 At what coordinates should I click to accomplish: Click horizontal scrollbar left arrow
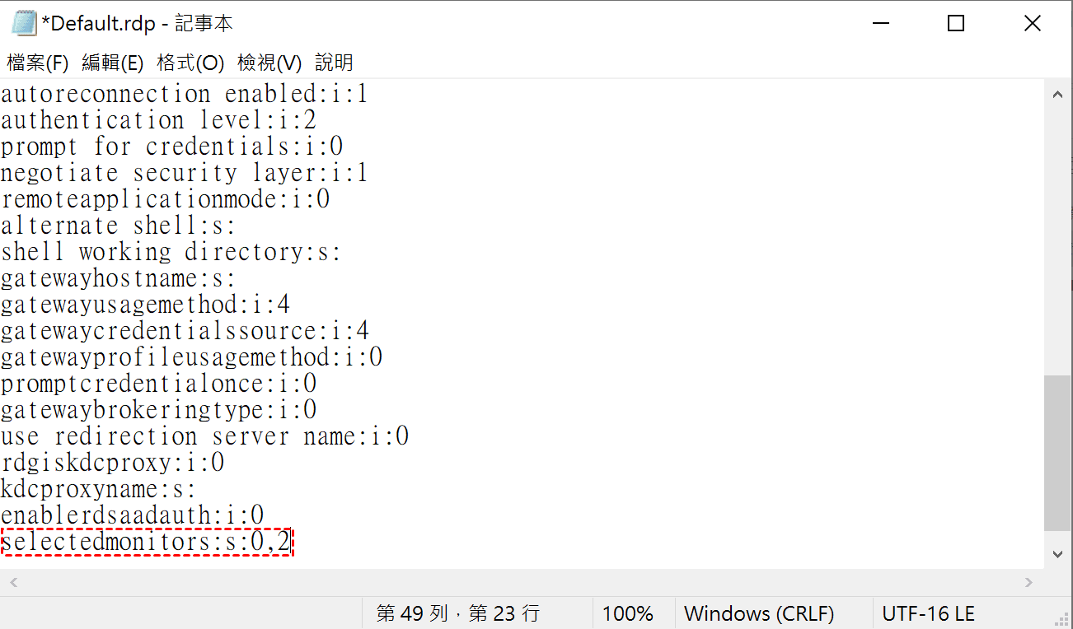pyautogui.click(x=14, y=582)
